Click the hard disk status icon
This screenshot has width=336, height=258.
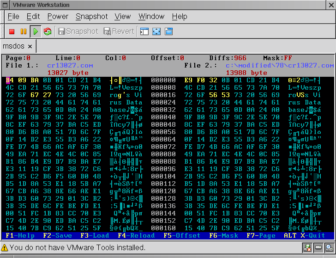point(318,248)
